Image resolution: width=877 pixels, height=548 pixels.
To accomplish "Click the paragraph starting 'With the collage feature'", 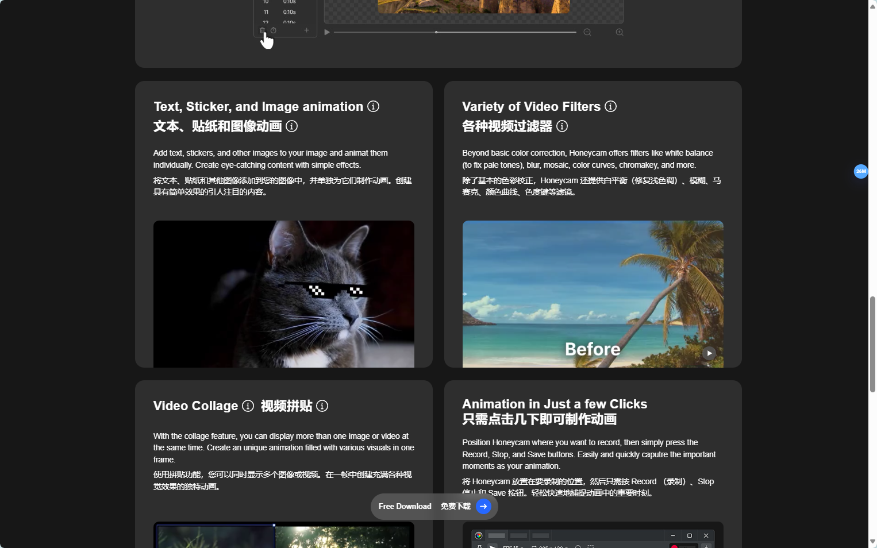I will (284, 448).
